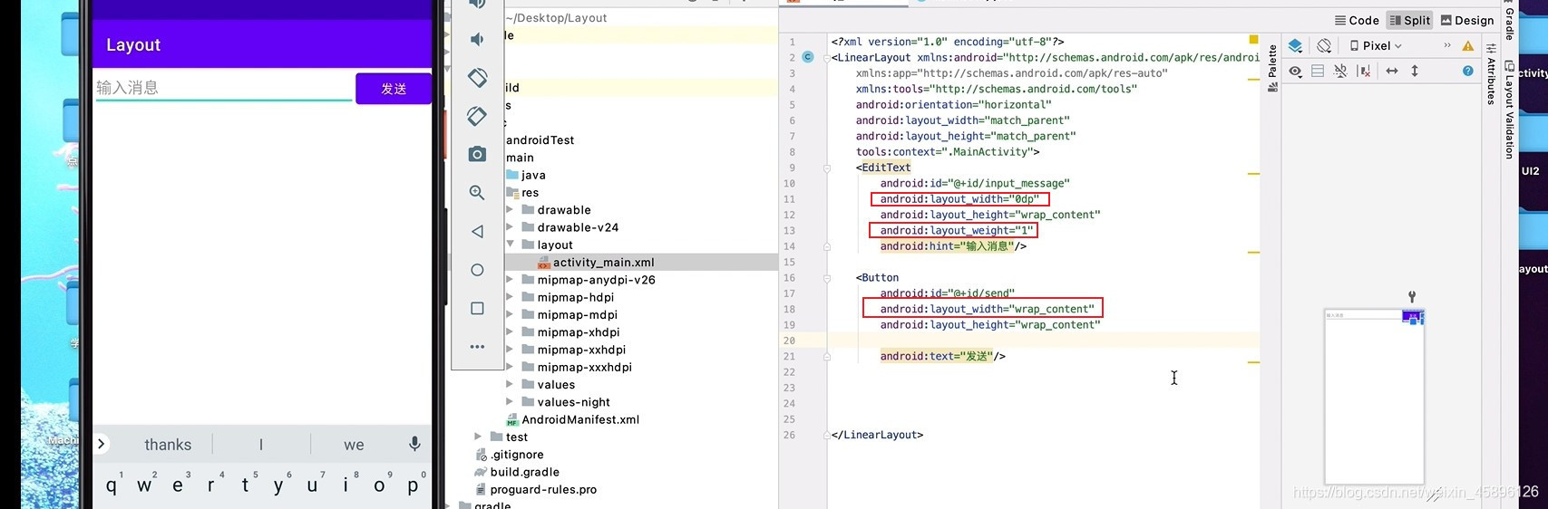Click orientation for preview icon

pos(1325,45)
